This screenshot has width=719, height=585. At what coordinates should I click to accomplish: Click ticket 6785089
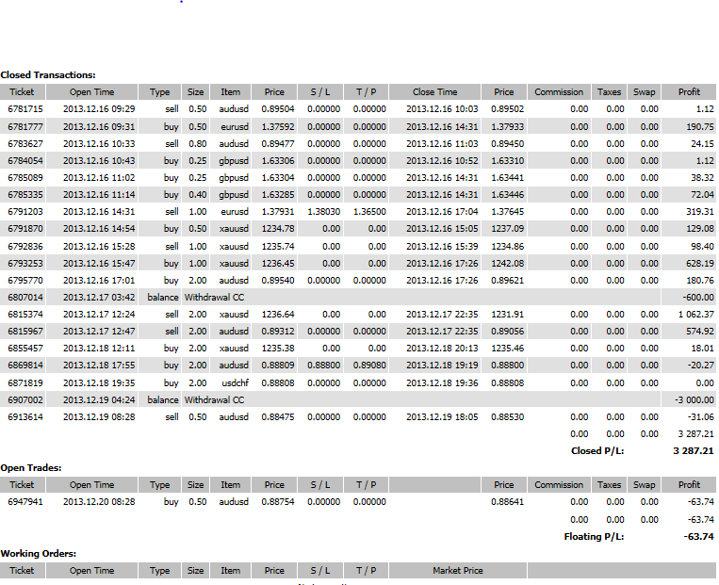click(x=25, y=177)
